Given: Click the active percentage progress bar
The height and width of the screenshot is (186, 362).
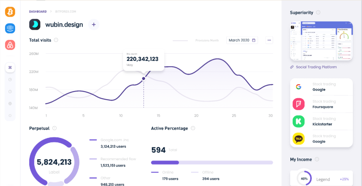Looking at the screenshot, I should click(212, 163).
